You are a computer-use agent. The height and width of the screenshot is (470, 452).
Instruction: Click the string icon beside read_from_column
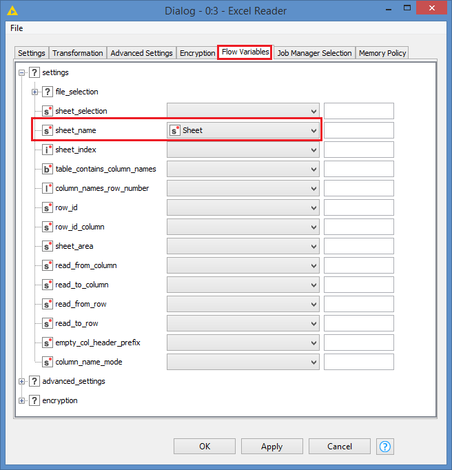(48, 265)
